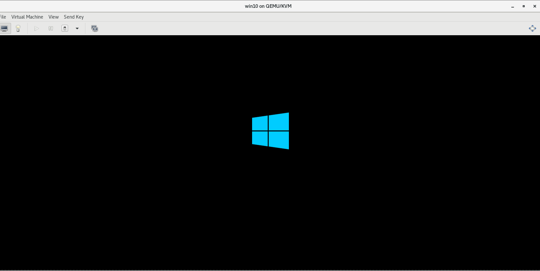Click inside the win10 guest display

(270, 153)
